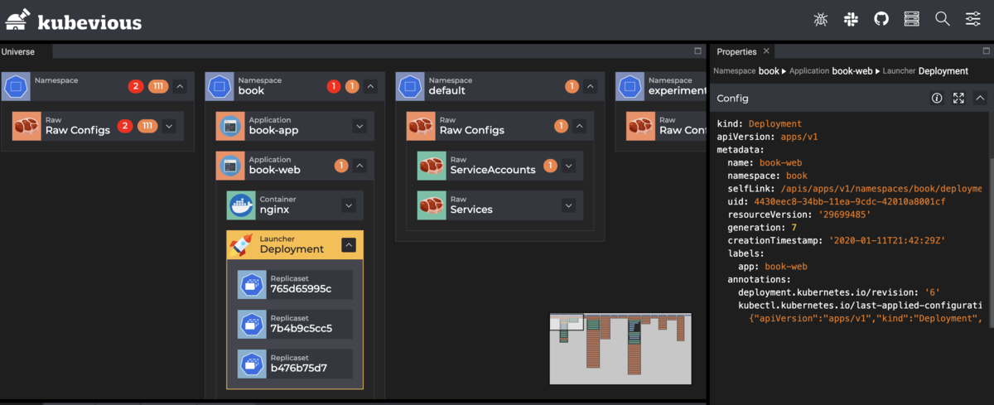Close the Properties tab
994x405 pixels.
(x=766, y=51)
